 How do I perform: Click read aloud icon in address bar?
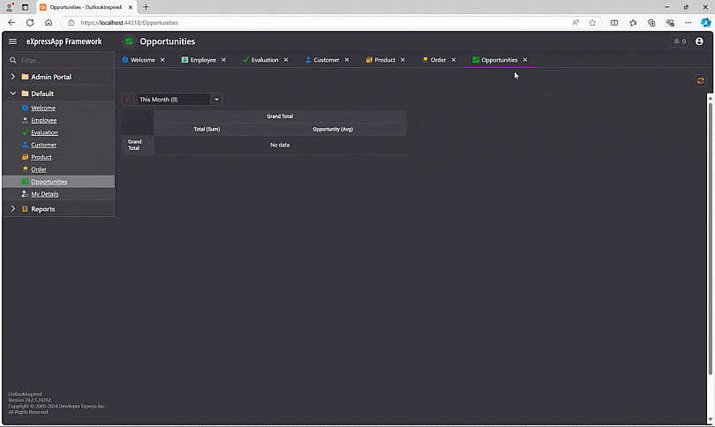coord(576,22)
